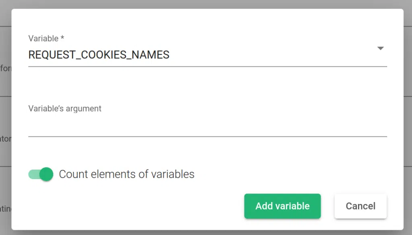Click the Variable's argument field label
412x235 pixels.
coord(65,108)
